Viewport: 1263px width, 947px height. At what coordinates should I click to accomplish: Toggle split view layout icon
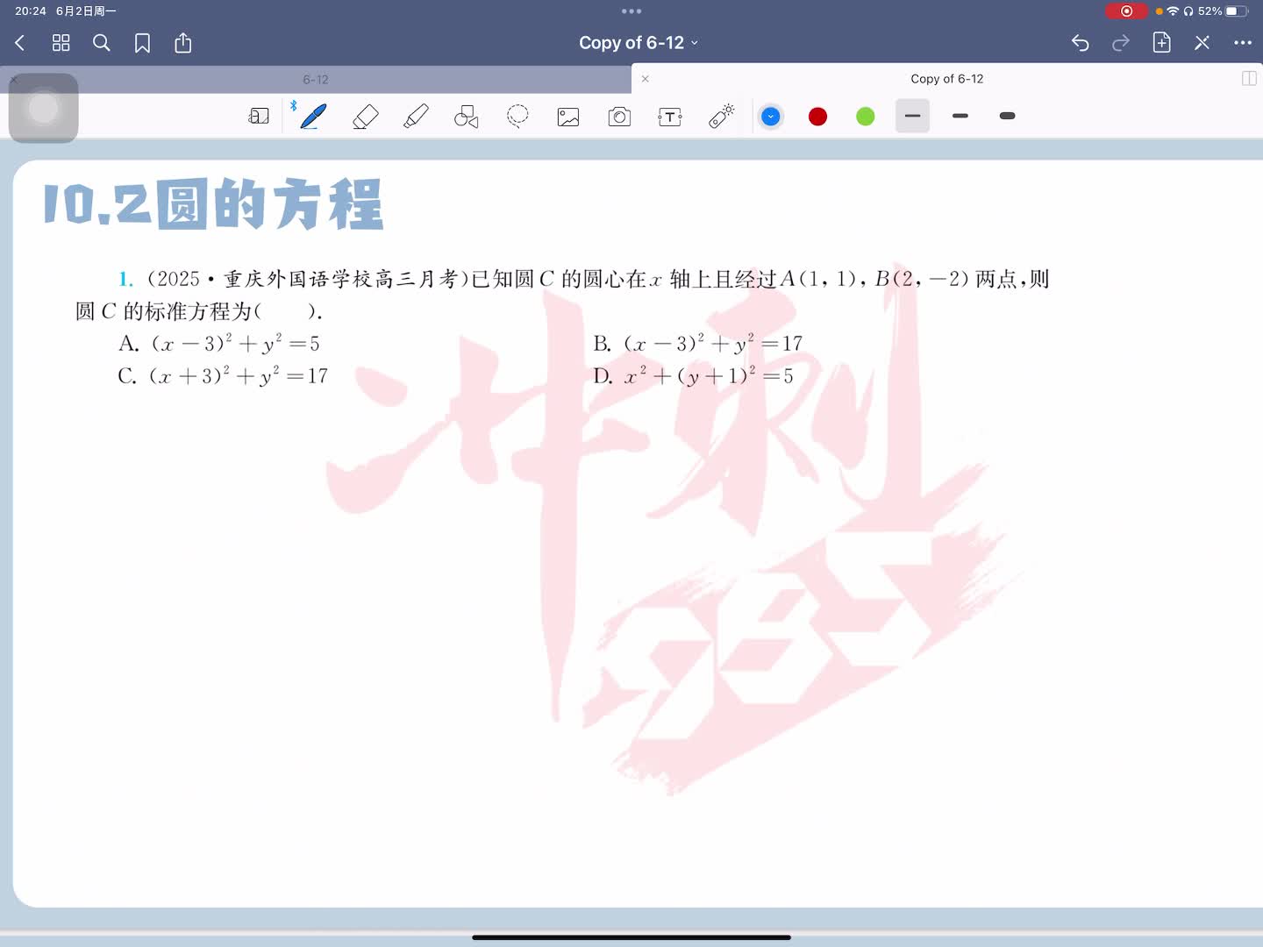point(1249,79)
